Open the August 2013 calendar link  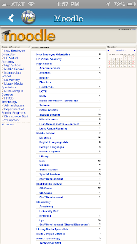[121, 50]
